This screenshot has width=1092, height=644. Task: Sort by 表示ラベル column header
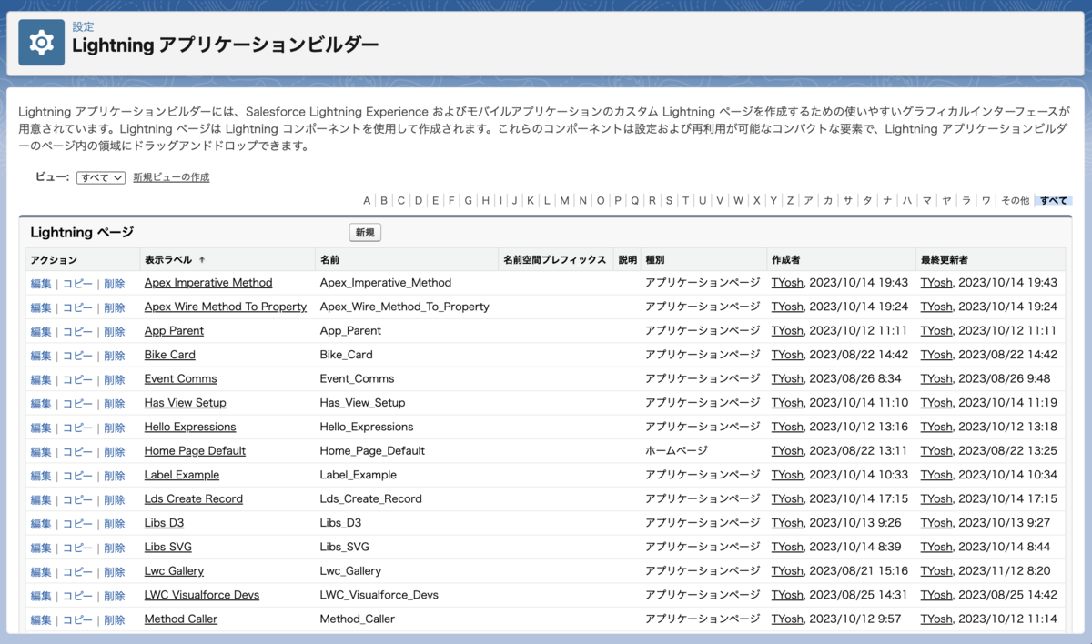(x=169, y=260)
